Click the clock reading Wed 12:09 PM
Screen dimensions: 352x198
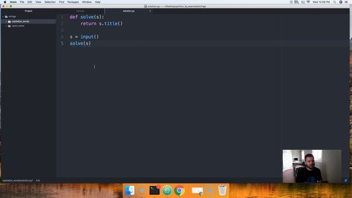[321, 2]
